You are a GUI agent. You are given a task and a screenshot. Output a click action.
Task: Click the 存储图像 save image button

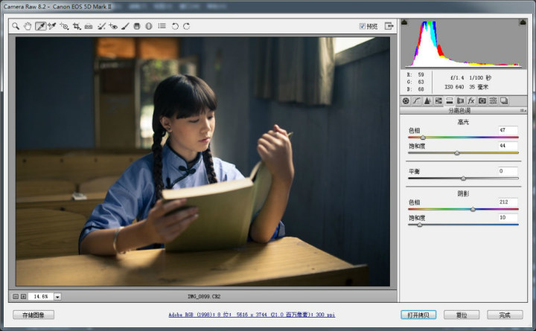[33, 315]
